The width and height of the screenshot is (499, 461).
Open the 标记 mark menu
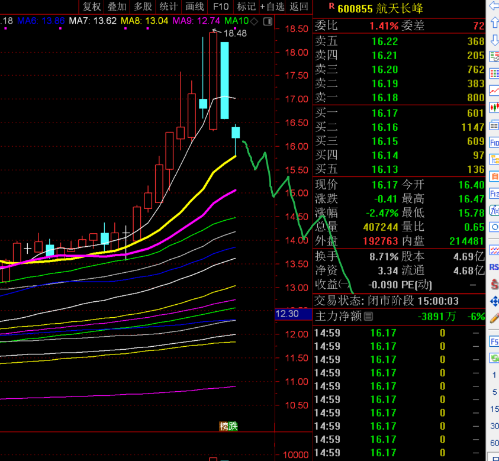point(246,7)
